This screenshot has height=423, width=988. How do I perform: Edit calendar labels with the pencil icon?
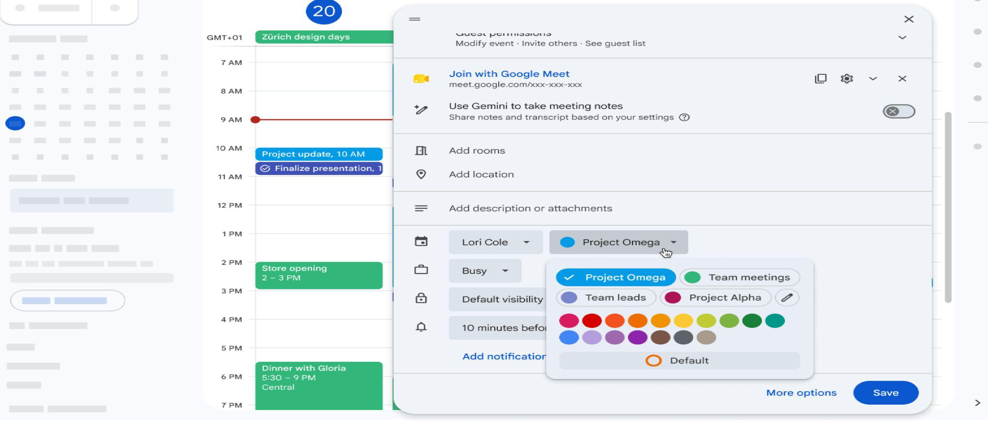(x=787, y=298)
